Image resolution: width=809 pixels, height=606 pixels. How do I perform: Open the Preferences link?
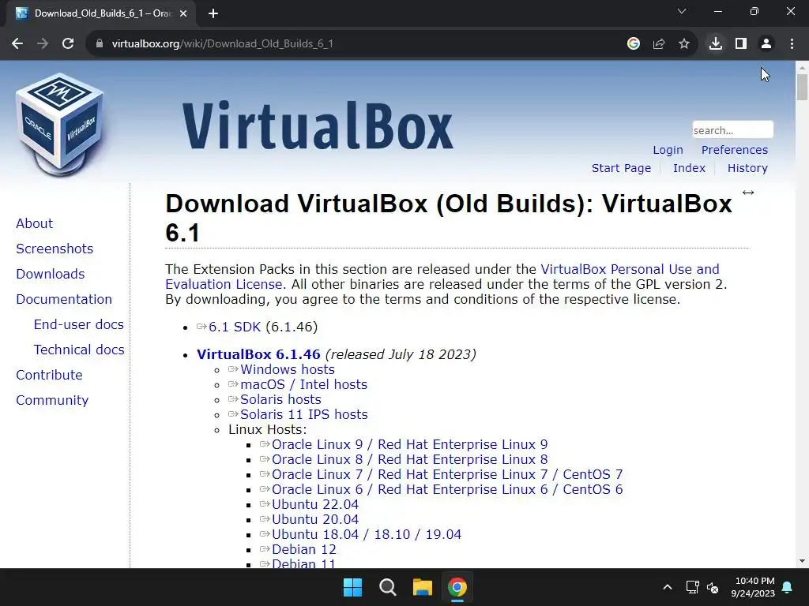[x=734, y=150]
